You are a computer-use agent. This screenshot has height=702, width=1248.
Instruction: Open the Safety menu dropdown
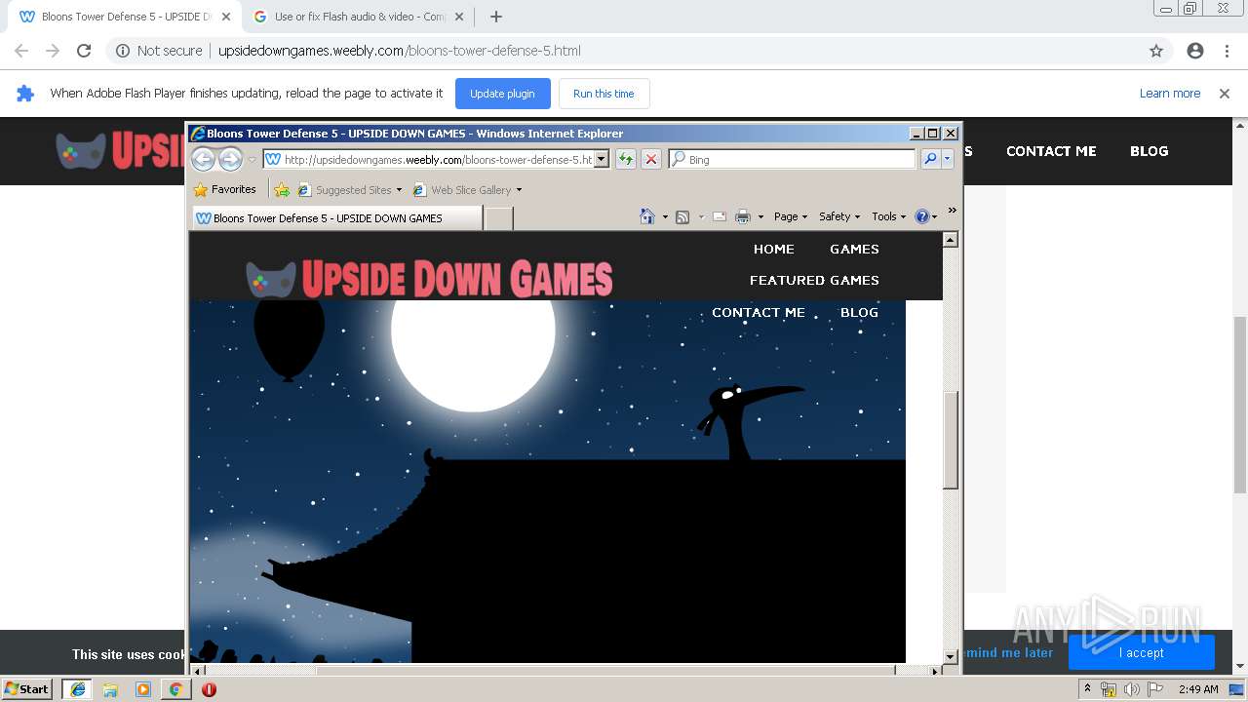point(839,216)
